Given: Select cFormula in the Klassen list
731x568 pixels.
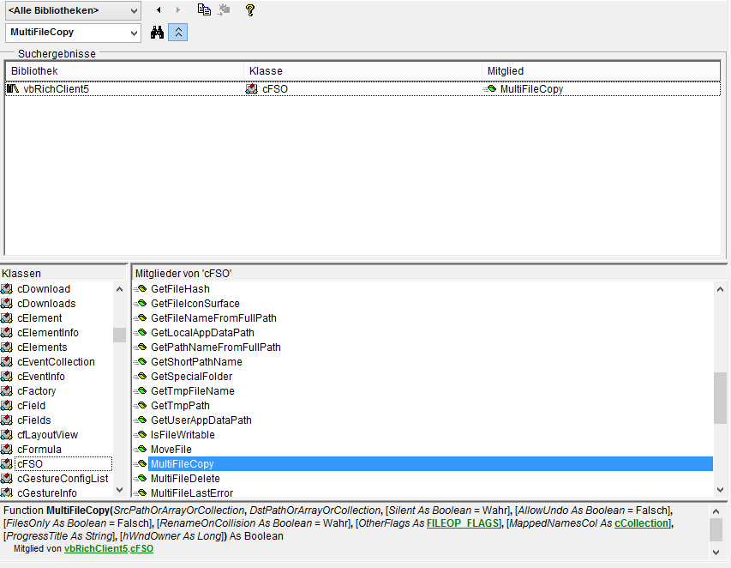Looking at the screenshot, I should 39,450.
